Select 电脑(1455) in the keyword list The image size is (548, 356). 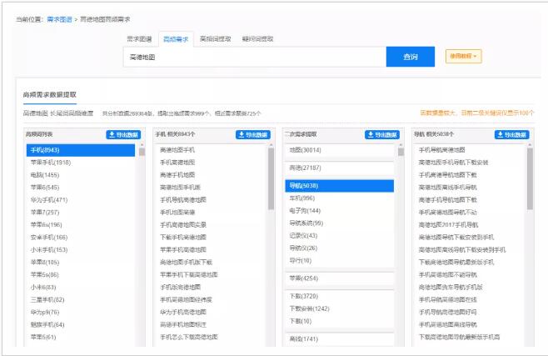coord(45,175)
